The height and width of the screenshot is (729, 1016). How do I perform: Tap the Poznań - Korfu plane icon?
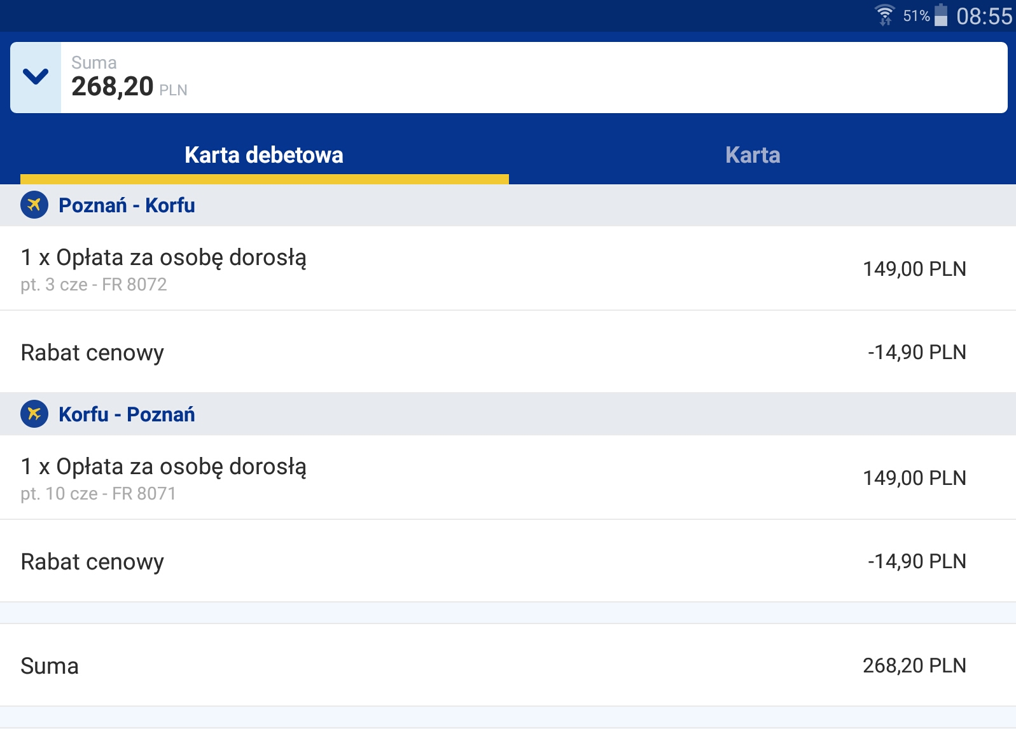pos(34,205)
